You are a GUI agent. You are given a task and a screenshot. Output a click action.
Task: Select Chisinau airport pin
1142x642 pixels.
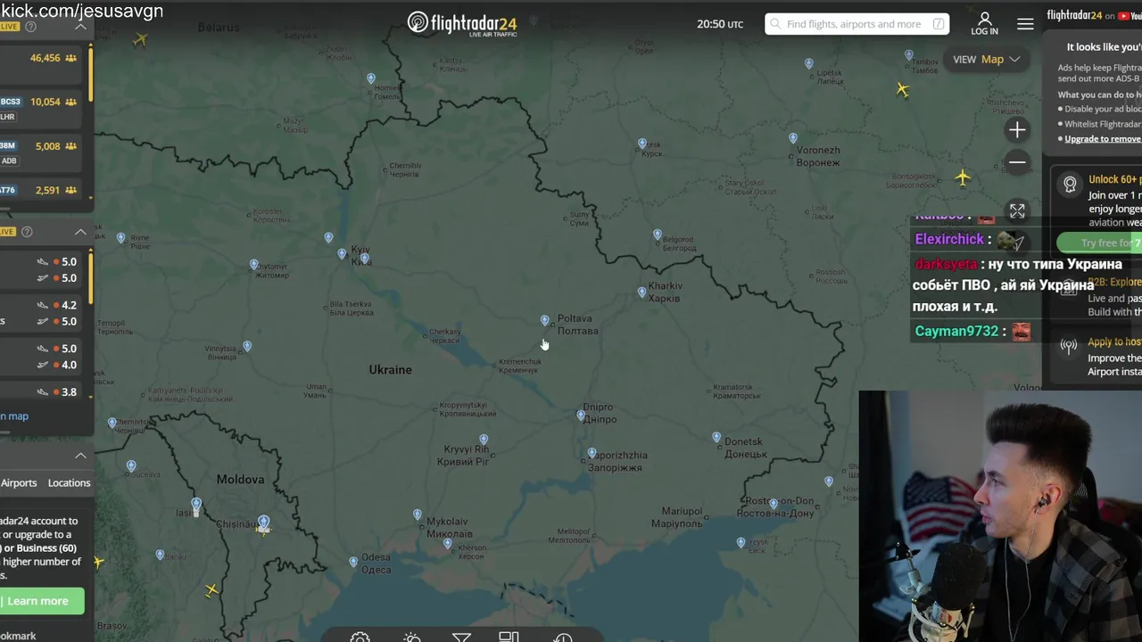pyautogui.click(x=263, y=522)
